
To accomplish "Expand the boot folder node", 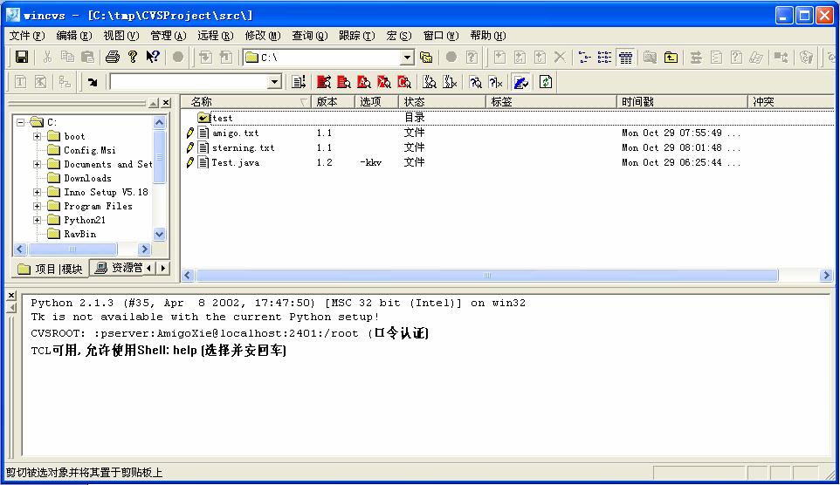I will coord(37,136).
